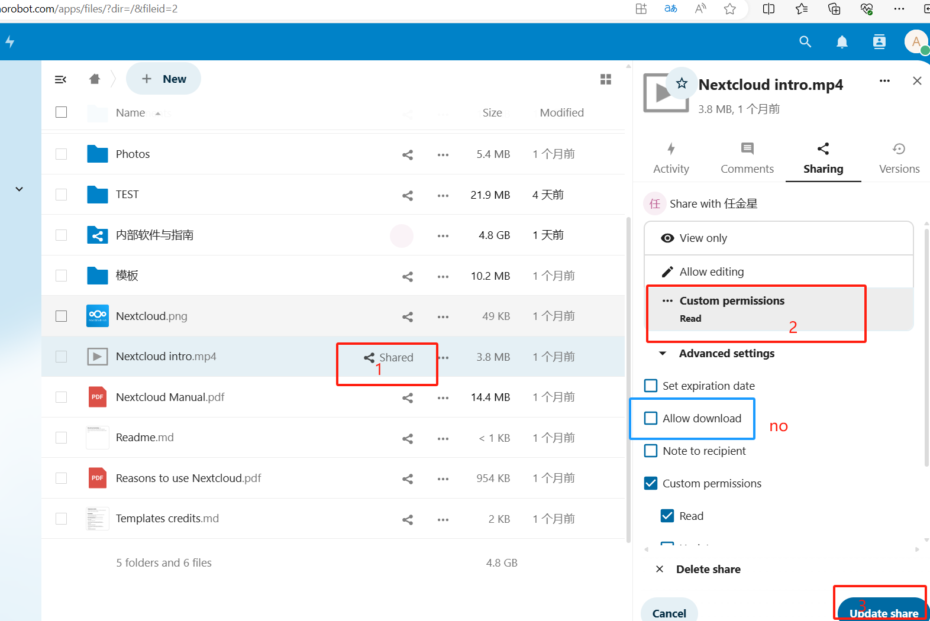Switch to Comments tab
930x621 pixels.
pos(747,159)
